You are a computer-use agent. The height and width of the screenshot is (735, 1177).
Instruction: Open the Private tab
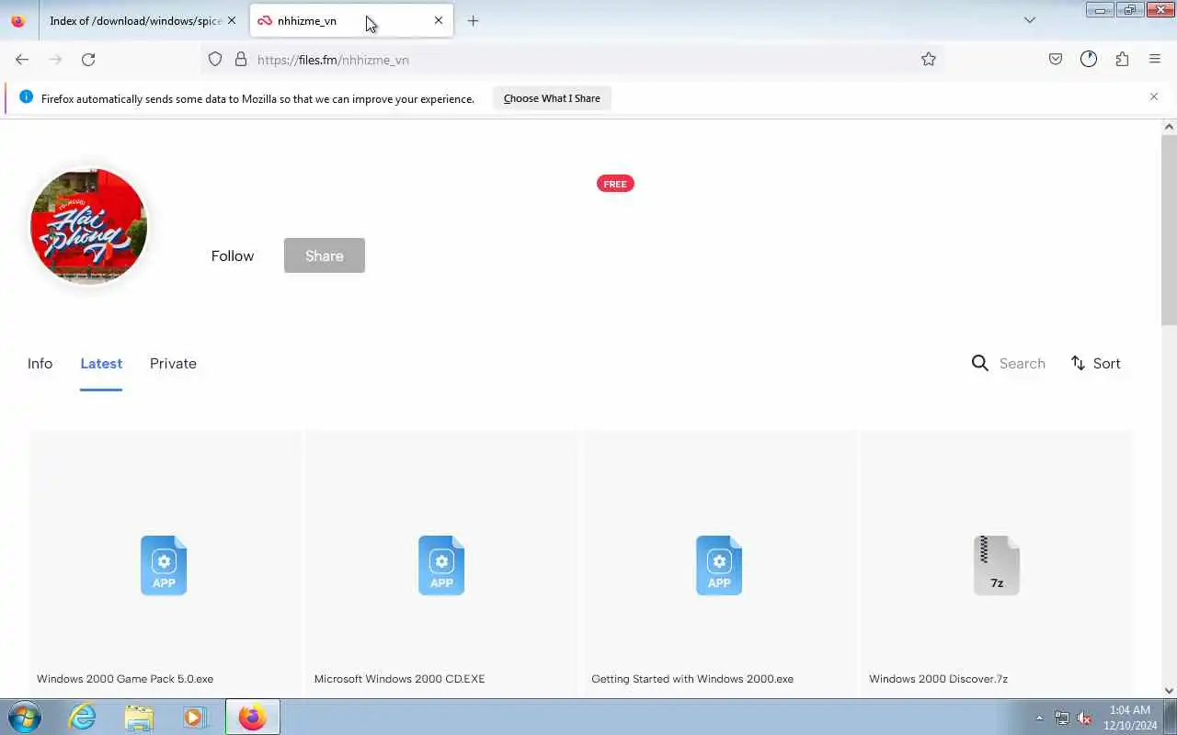pyautogui.click(x=173, y=364)
